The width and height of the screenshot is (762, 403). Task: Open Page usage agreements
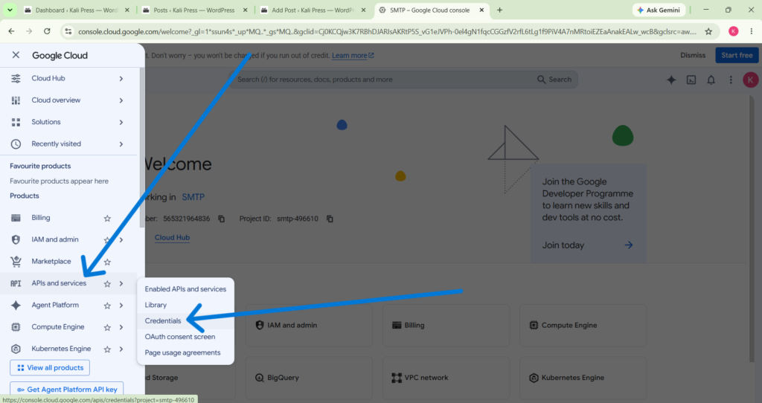coord(185,352)
